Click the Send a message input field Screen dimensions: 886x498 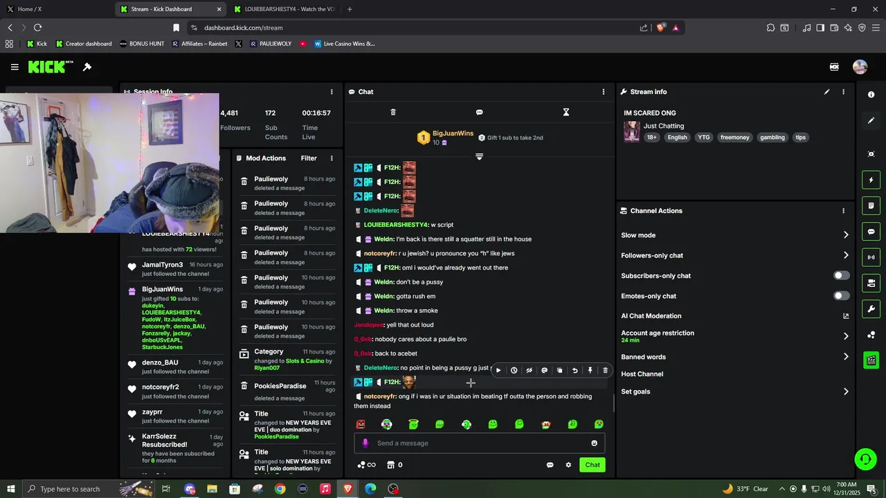pyautogui.click(x=479, y=443)
